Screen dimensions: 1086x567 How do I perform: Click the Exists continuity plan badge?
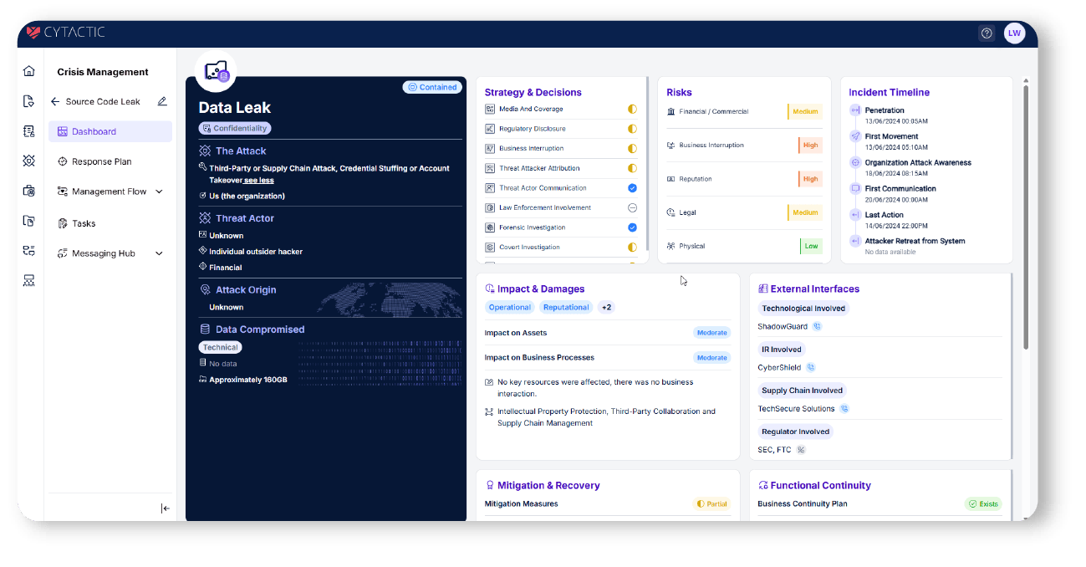point(983,503)
